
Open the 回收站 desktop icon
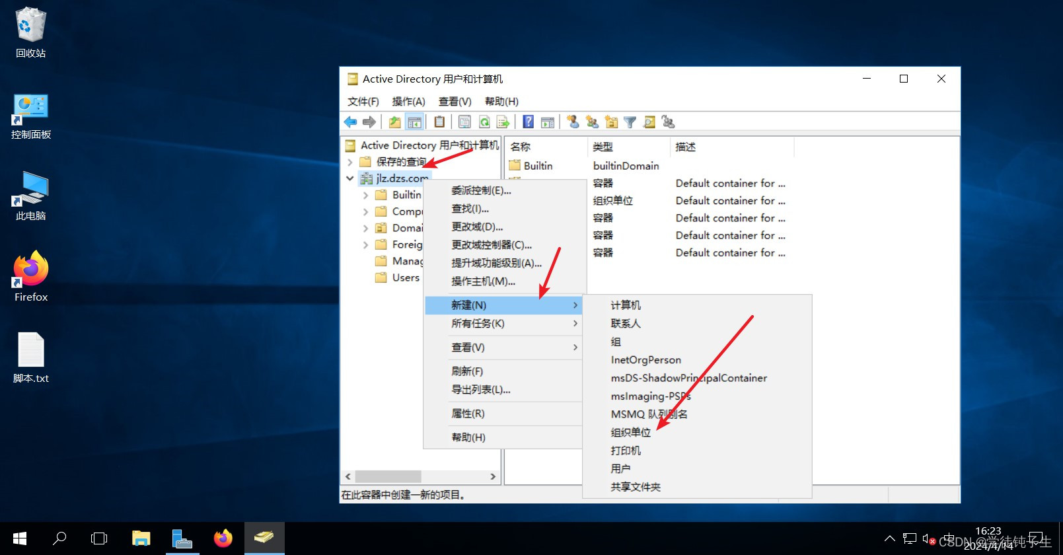pos(30,32)
